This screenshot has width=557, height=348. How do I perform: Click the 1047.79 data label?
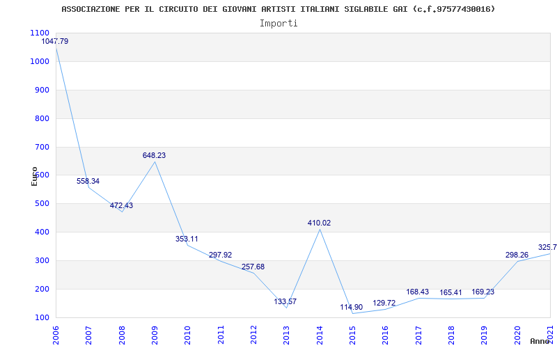pos(55,41)
